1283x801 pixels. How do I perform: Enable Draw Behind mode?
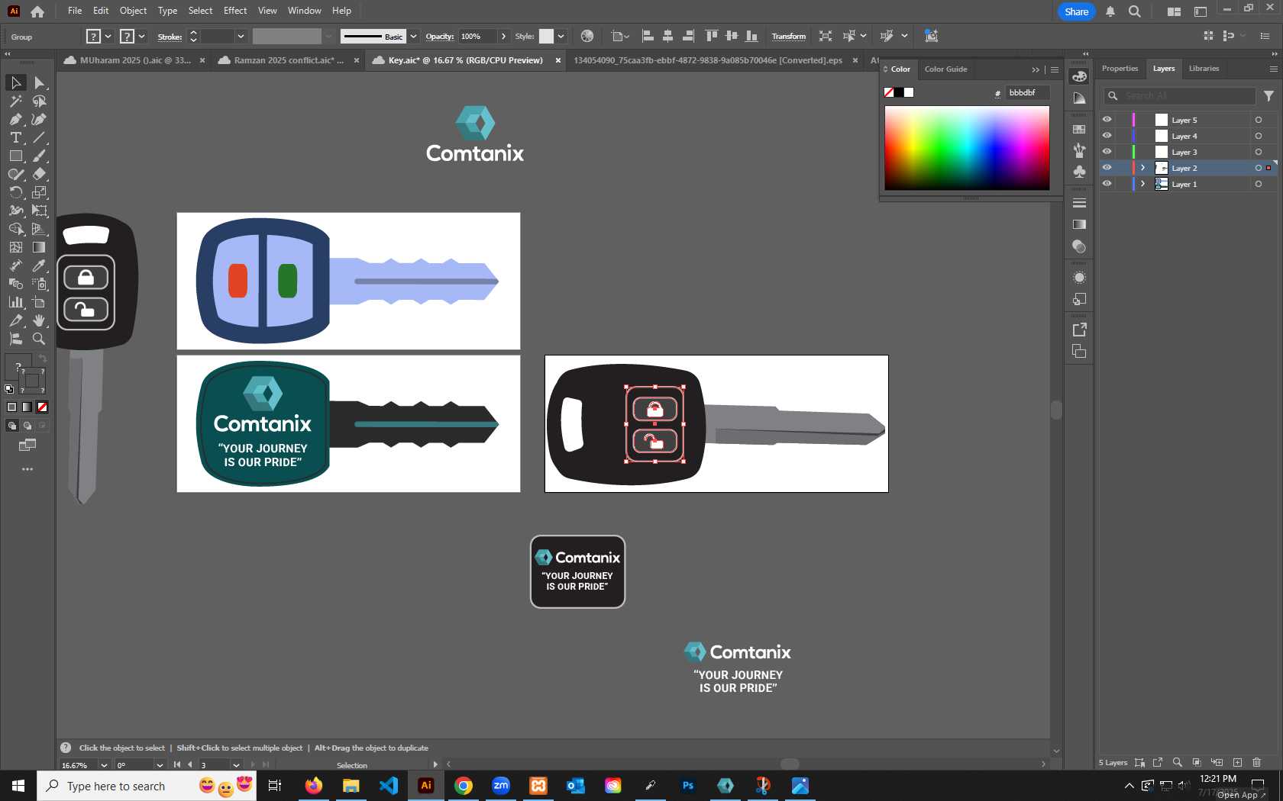(27, 426)
